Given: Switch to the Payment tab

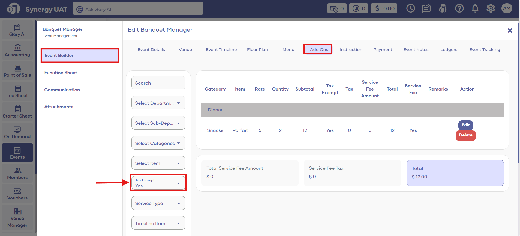Looking at the screenshot, I should 383,50.
